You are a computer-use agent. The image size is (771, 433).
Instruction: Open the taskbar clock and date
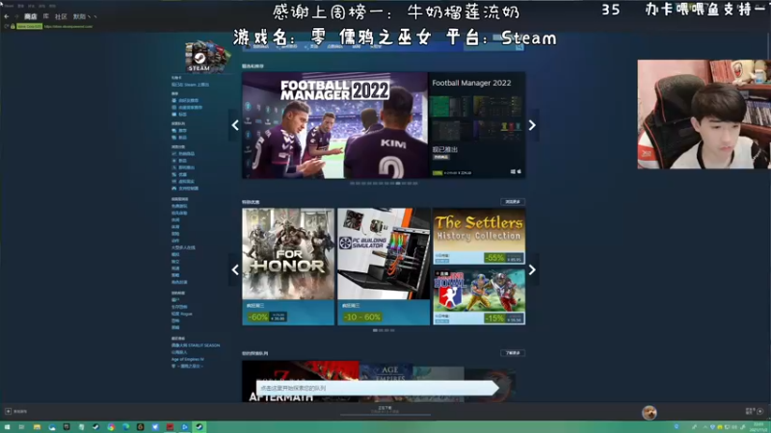758,427
